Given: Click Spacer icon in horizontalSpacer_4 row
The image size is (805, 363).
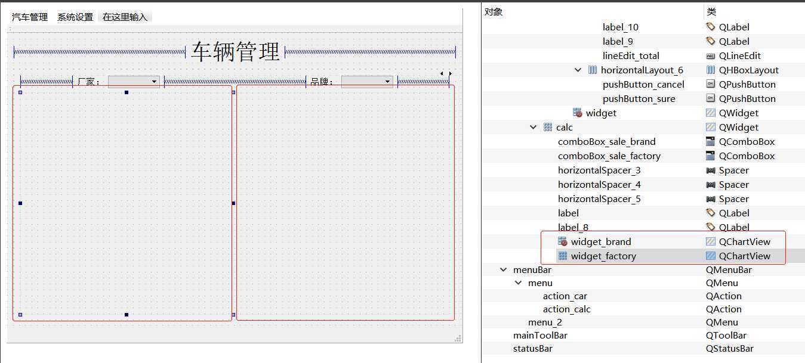Looking at the screenshot, I should tap(710, 184).
